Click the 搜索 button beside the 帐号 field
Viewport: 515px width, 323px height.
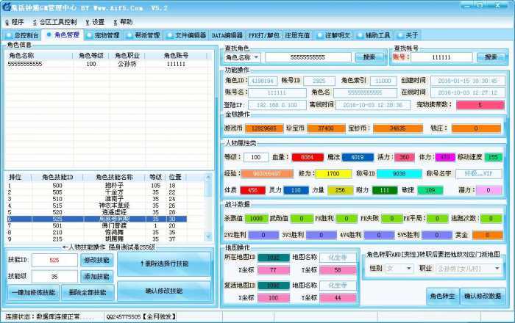491,57
